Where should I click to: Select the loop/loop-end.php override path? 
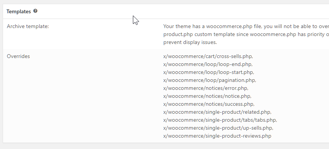[208, 64]
